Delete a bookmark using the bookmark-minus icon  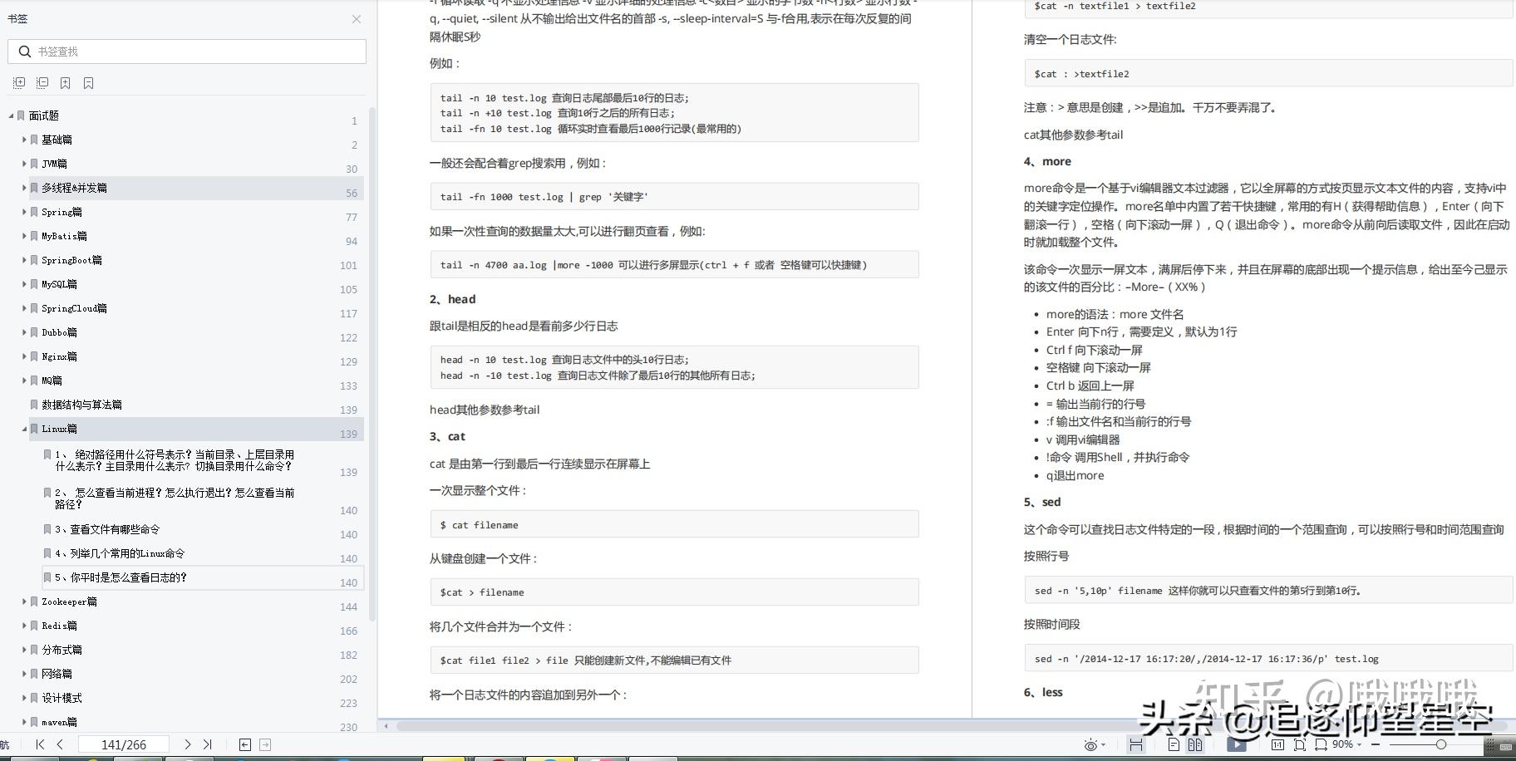pos(88,82)
